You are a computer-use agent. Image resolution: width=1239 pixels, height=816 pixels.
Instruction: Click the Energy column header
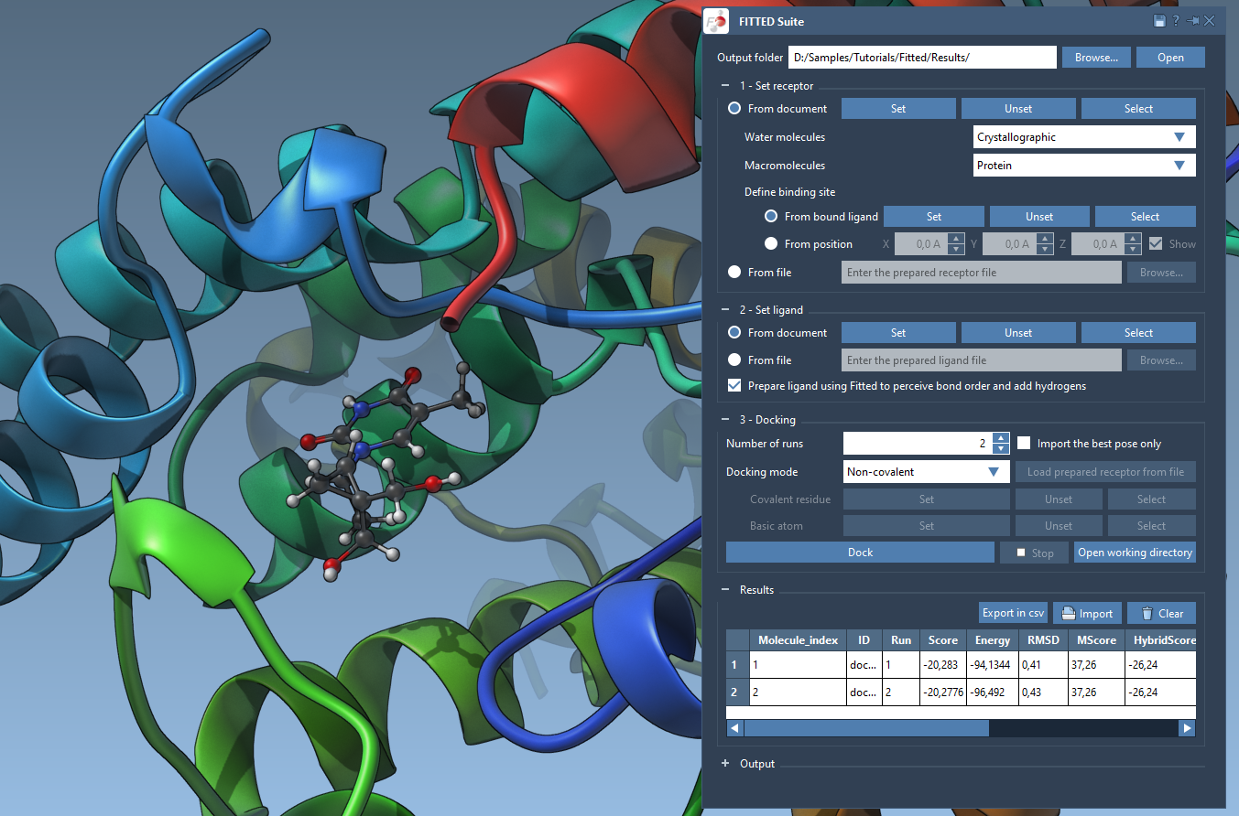[993, 640]
